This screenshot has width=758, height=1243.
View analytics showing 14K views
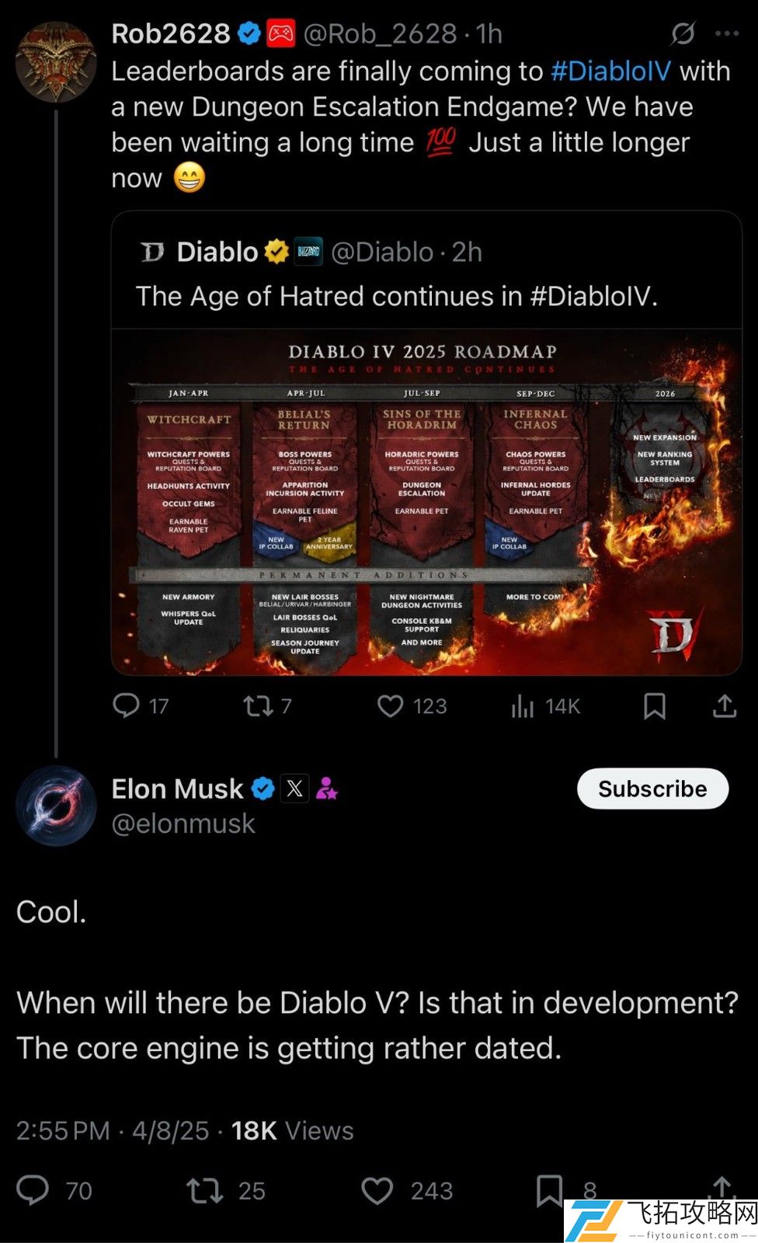[x=545, y=706]
